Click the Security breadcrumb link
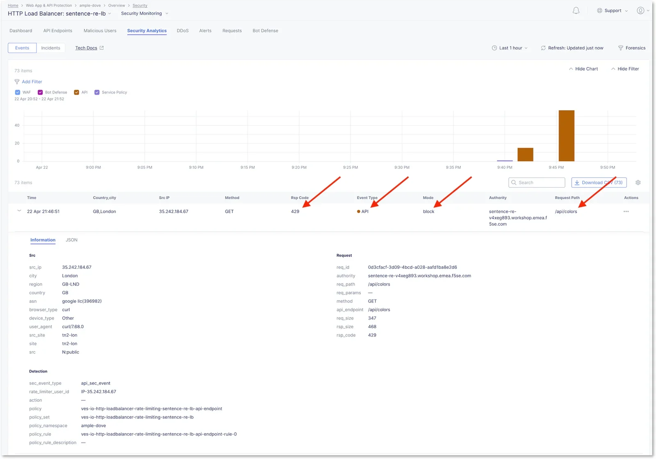656x459 pixels. pos(140,5)
